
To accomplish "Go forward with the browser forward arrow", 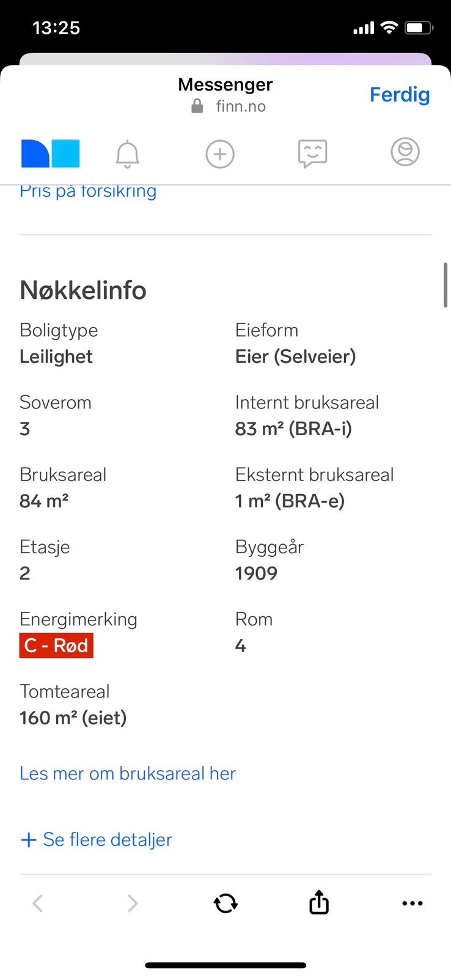I will [x=132, y=903].
